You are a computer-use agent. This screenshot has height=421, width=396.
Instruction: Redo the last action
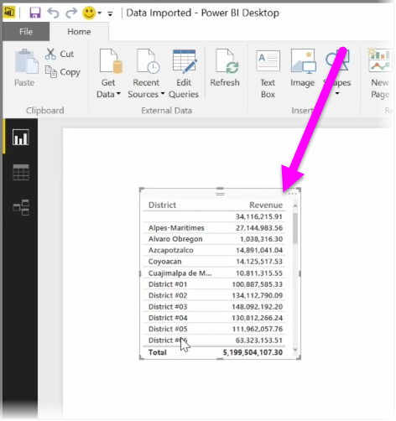click(71, 13)
